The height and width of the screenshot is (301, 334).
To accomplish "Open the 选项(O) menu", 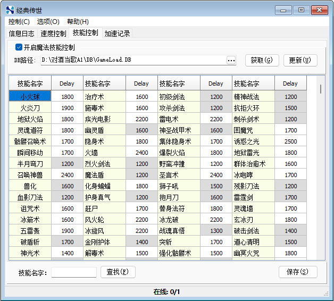I will pyautogui.click(x=48, y=22).
